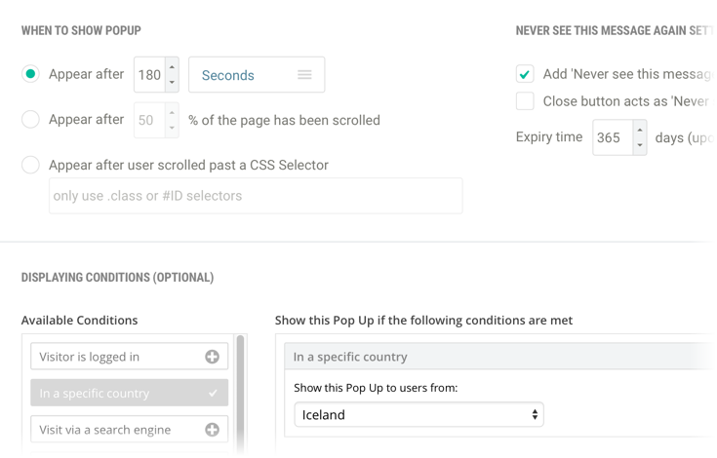Screen dimensions: 717x458
Task: Click the Expiry time 365 field
Action: pos(613,137)
